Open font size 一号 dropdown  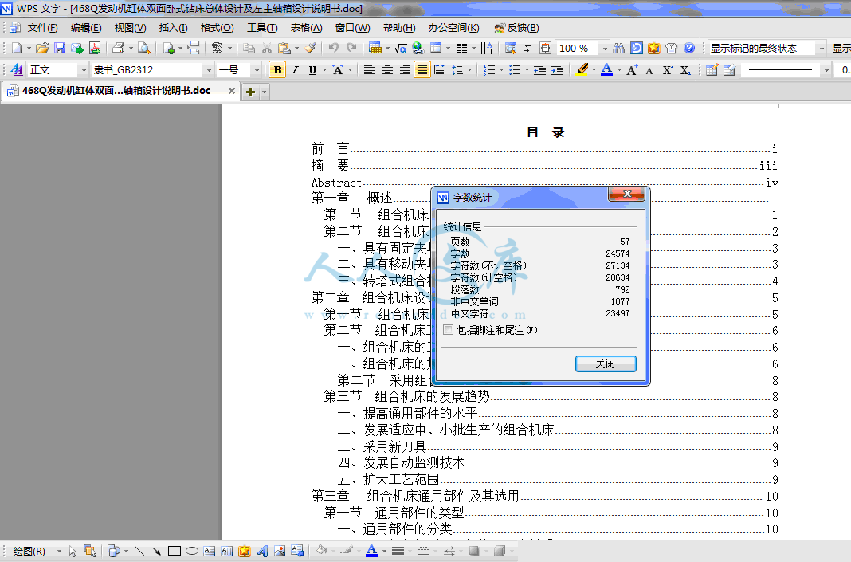coord(256,70)
